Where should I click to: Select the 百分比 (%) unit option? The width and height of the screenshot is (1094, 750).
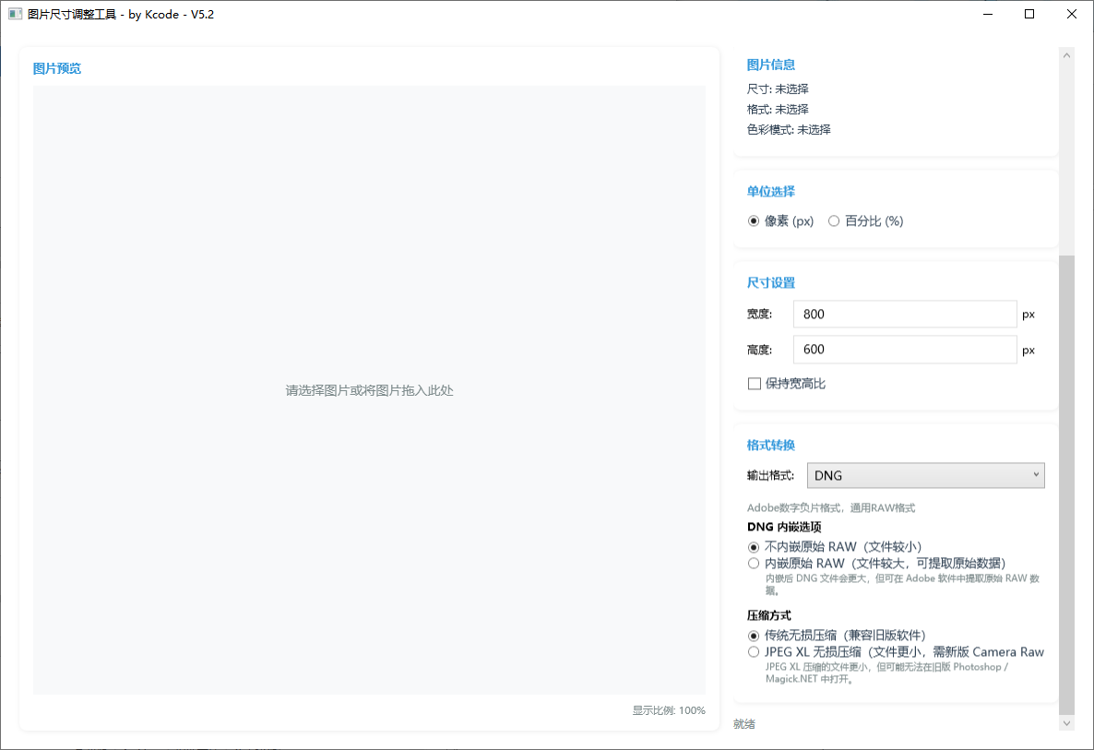pos(834,220)
